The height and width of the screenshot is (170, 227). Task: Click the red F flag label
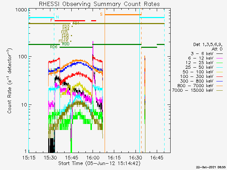tap(51, 20)
